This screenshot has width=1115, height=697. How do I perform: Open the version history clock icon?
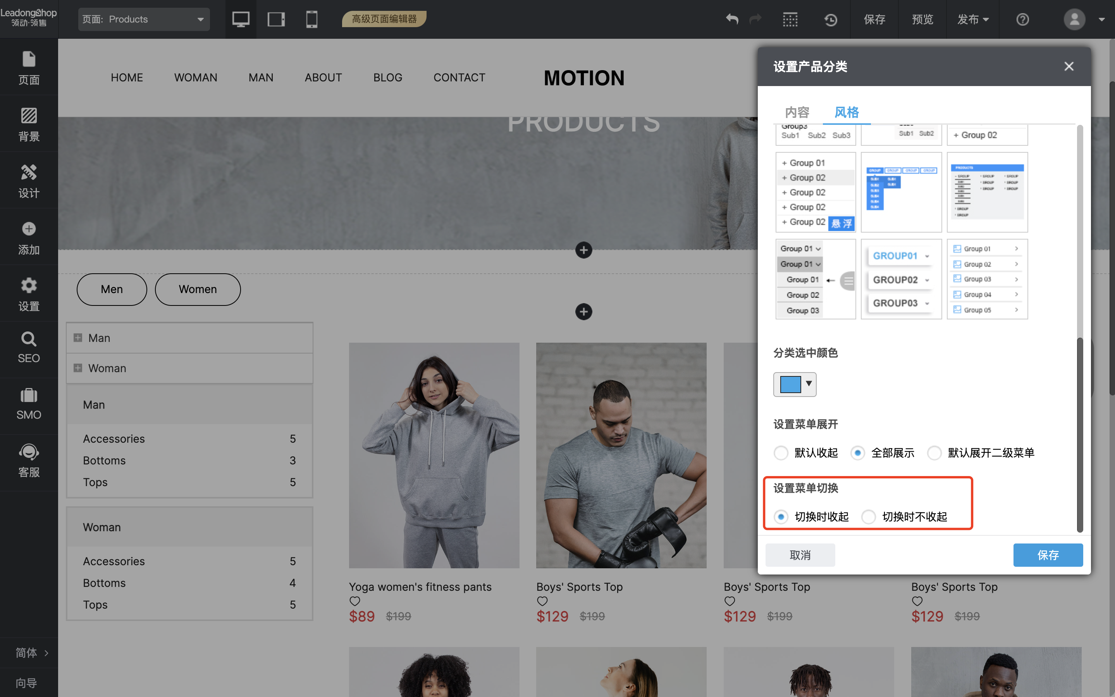830,19
